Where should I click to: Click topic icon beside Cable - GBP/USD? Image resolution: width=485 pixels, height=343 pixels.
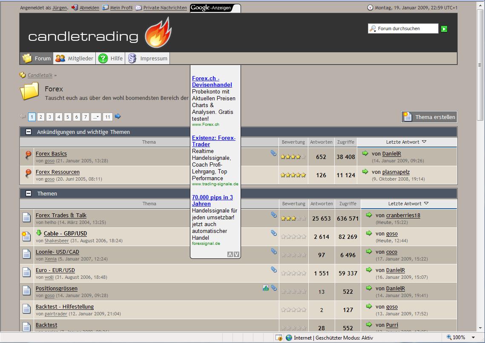coord(26,236)
